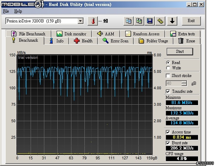Click the access time value 0.034 ms
216x166 pixels.
point(182,137)
